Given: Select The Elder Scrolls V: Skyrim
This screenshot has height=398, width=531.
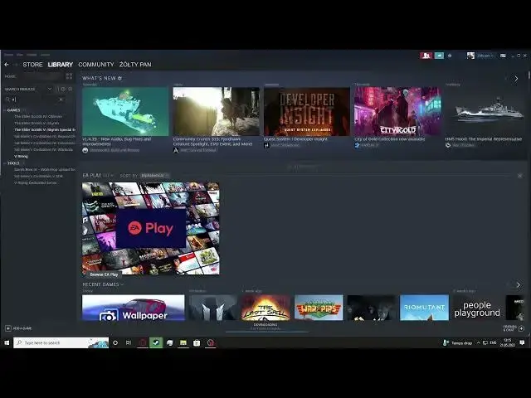Looking at the screenshot, I should tap(37, 124).
